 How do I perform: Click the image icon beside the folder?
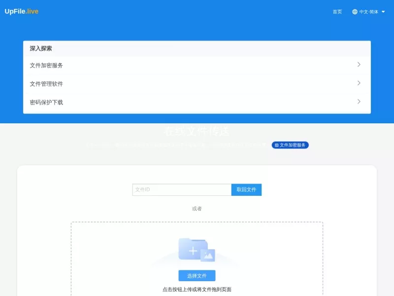coord(208,255)
